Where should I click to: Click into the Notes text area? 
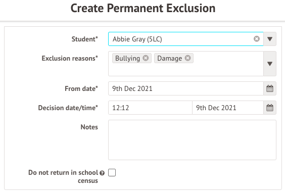click(192, 140)
